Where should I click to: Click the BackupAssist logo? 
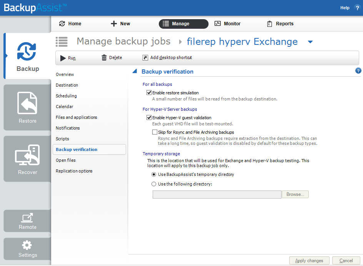click(35, 8)
